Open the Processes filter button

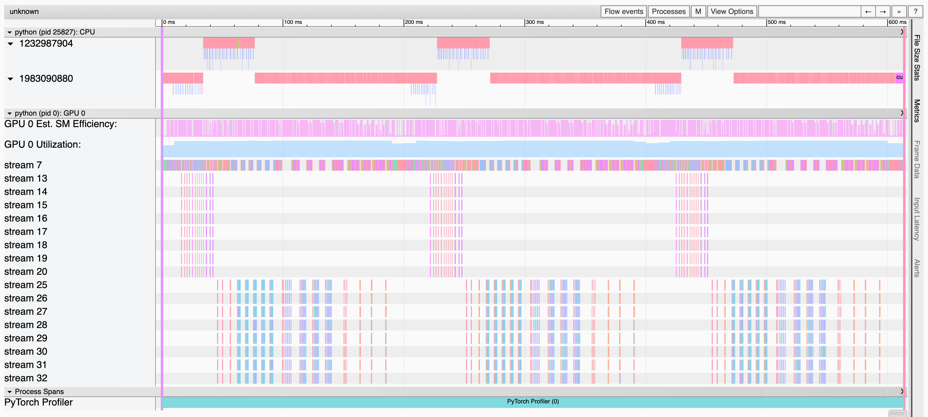[x=668, y=11]
